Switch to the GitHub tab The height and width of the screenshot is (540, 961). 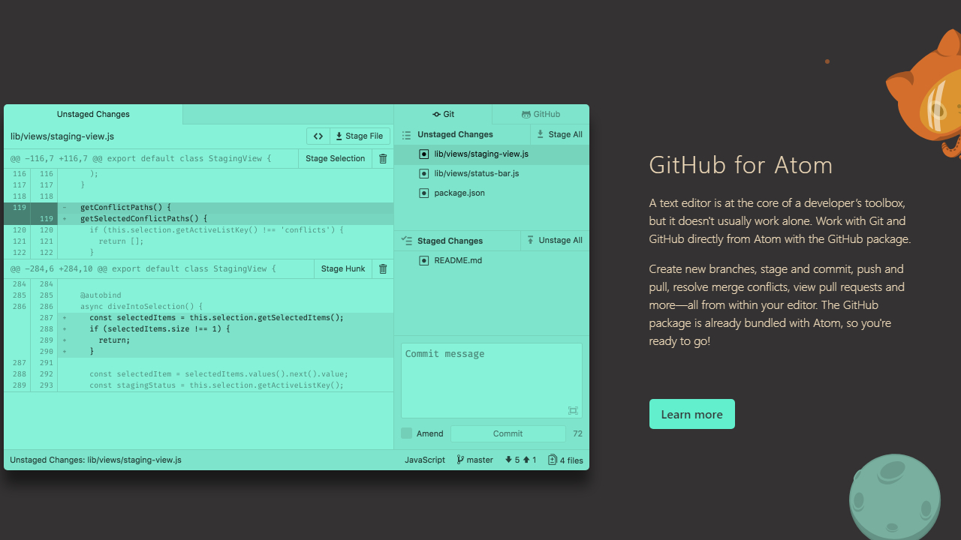[x=541, y=114]
